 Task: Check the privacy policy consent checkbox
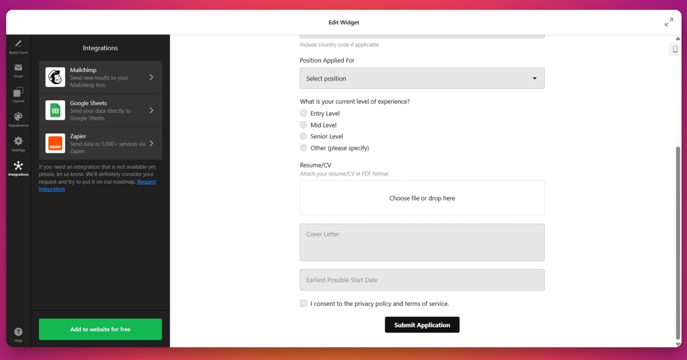[x=303, y=304]
